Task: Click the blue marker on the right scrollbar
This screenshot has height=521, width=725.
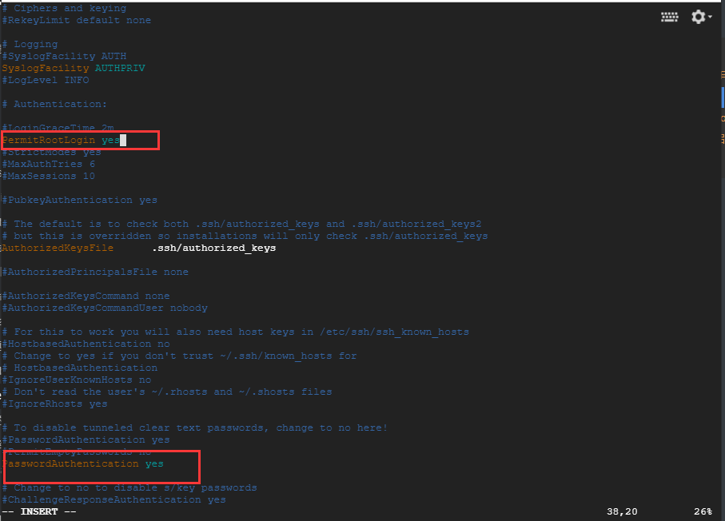Action: (722, 97)
